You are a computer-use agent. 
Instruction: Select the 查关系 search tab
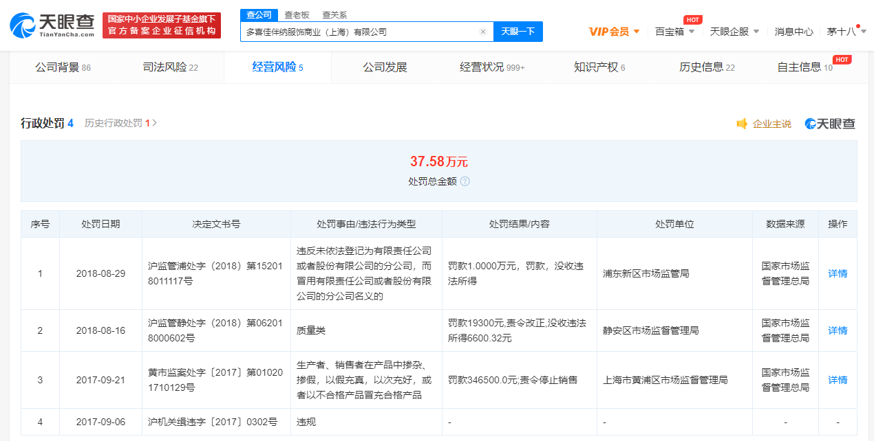pyautogui.click(x=334, y=15)
